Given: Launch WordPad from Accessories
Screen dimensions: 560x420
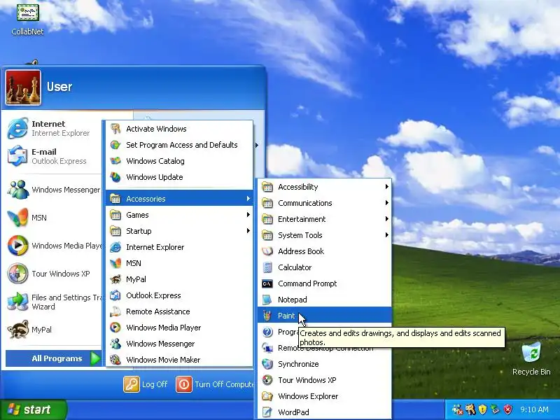Looking at the screenshot, I should pyautogui.click(x=324, y=412).
